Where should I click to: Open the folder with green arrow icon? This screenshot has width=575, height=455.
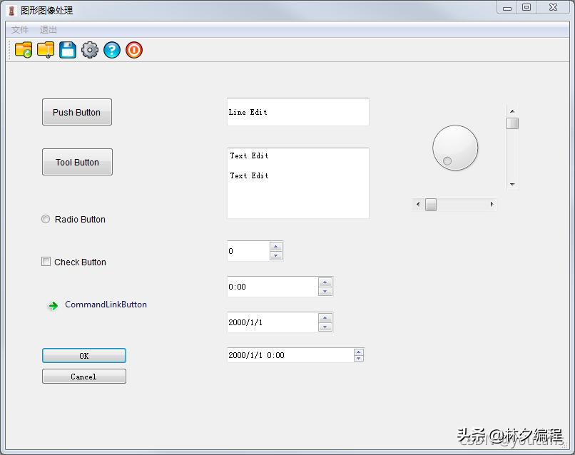[24, 50]
